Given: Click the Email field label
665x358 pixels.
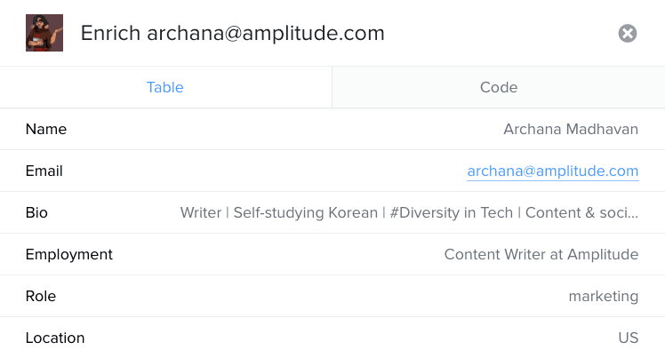Looking at the screenshot, I should (x=44, y=171).
